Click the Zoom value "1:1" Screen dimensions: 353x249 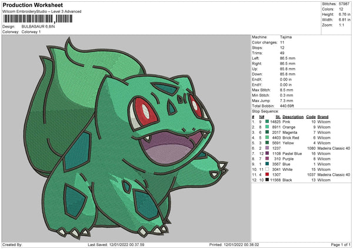341,25
